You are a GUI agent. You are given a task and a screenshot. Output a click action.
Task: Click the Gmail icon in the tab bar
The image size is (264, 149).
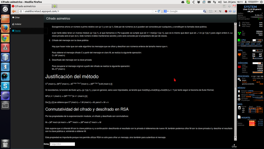[x=234, y=6]
